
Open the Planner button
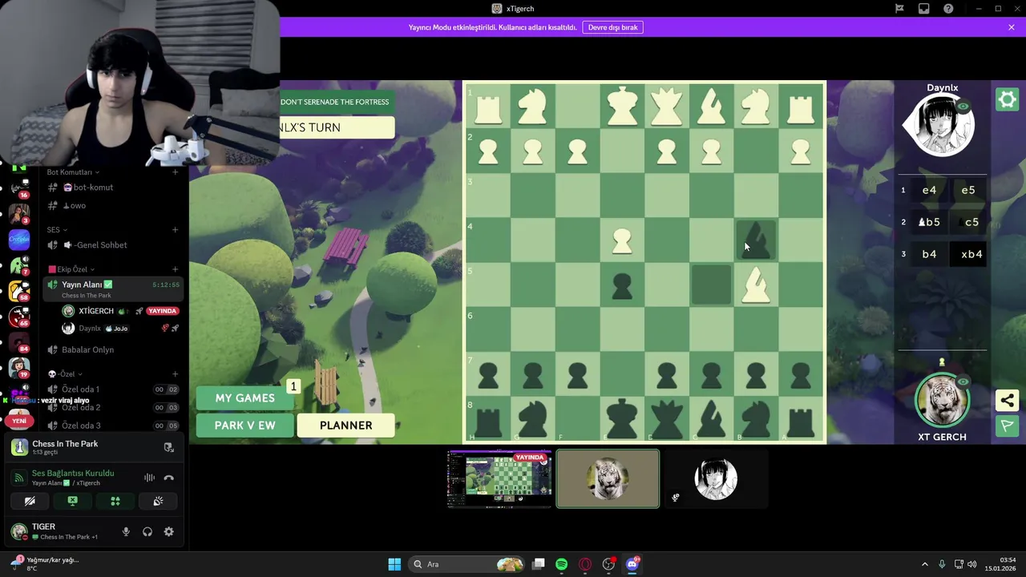346,426
